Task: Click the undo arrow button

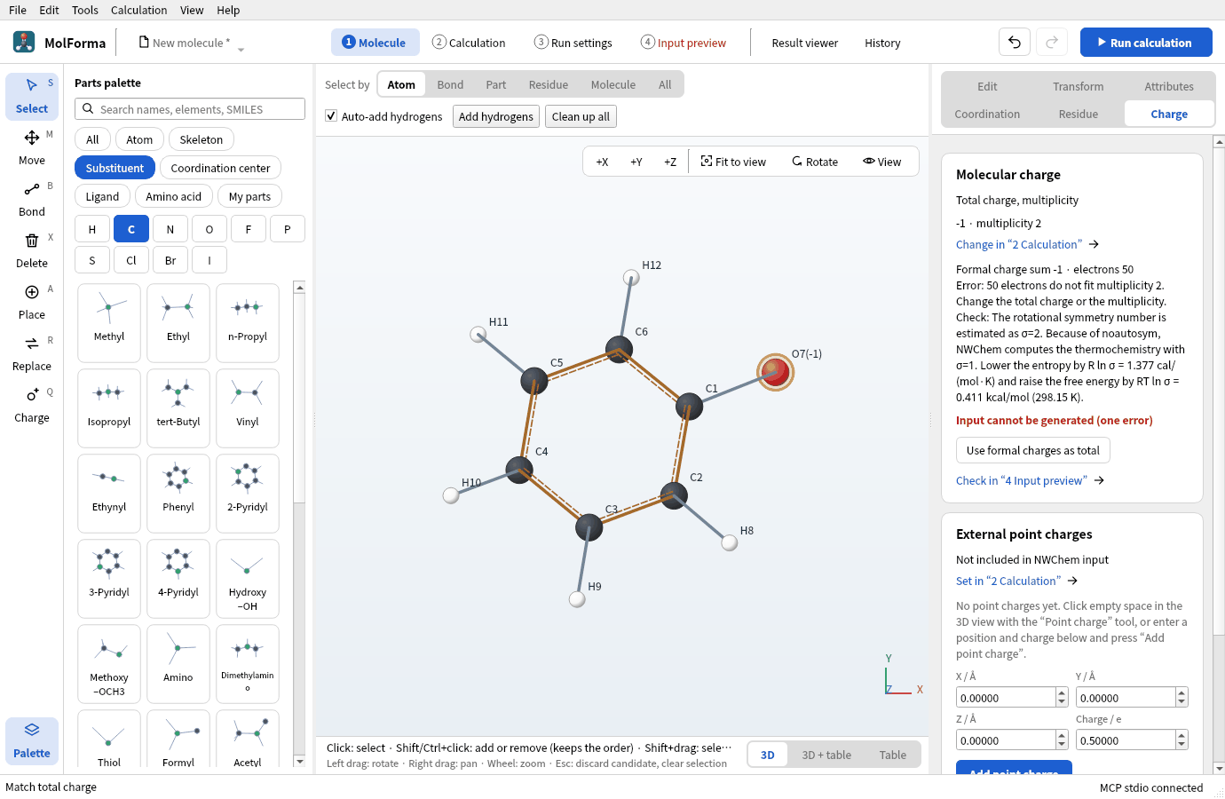Action: [1015, 42]
